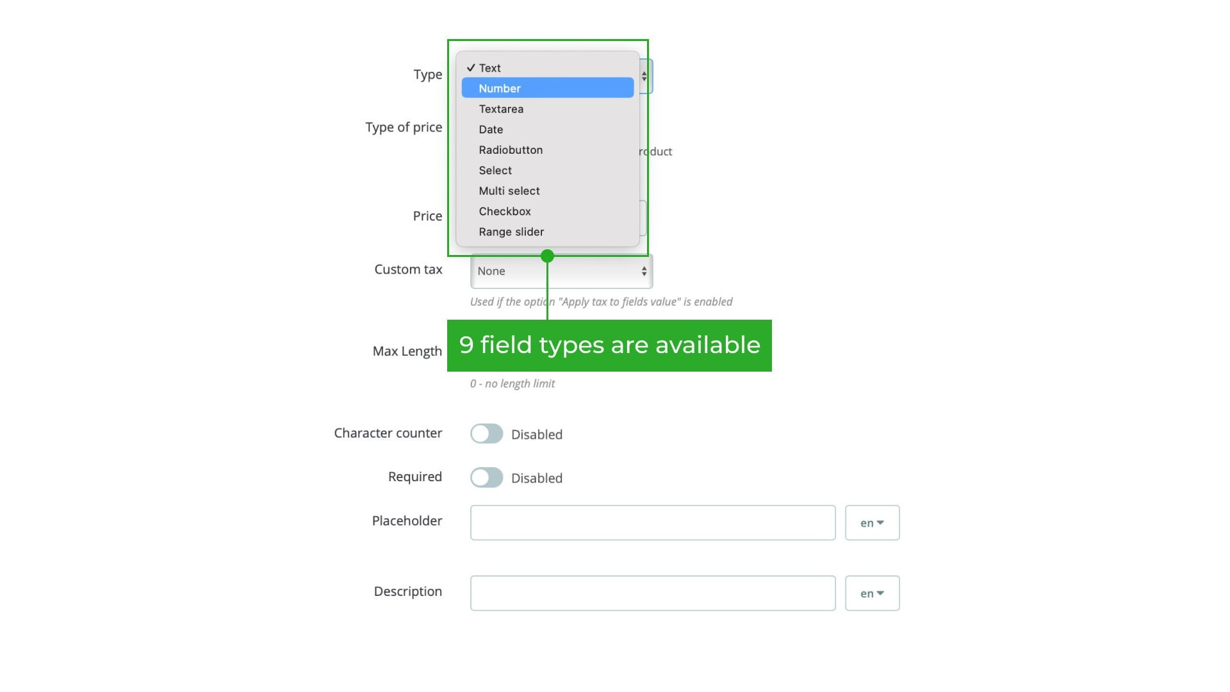The height and width of the screenshot is (692, 1230).
Task: Click the Description input box
Action: click(652, 593)
